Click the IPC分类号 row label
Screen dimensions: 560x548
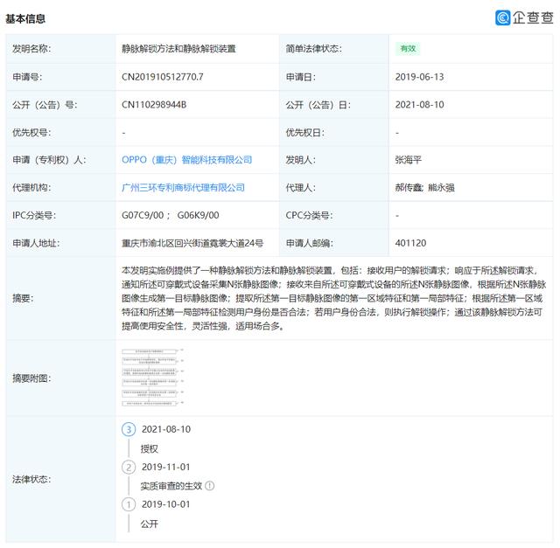pos(34,215)
